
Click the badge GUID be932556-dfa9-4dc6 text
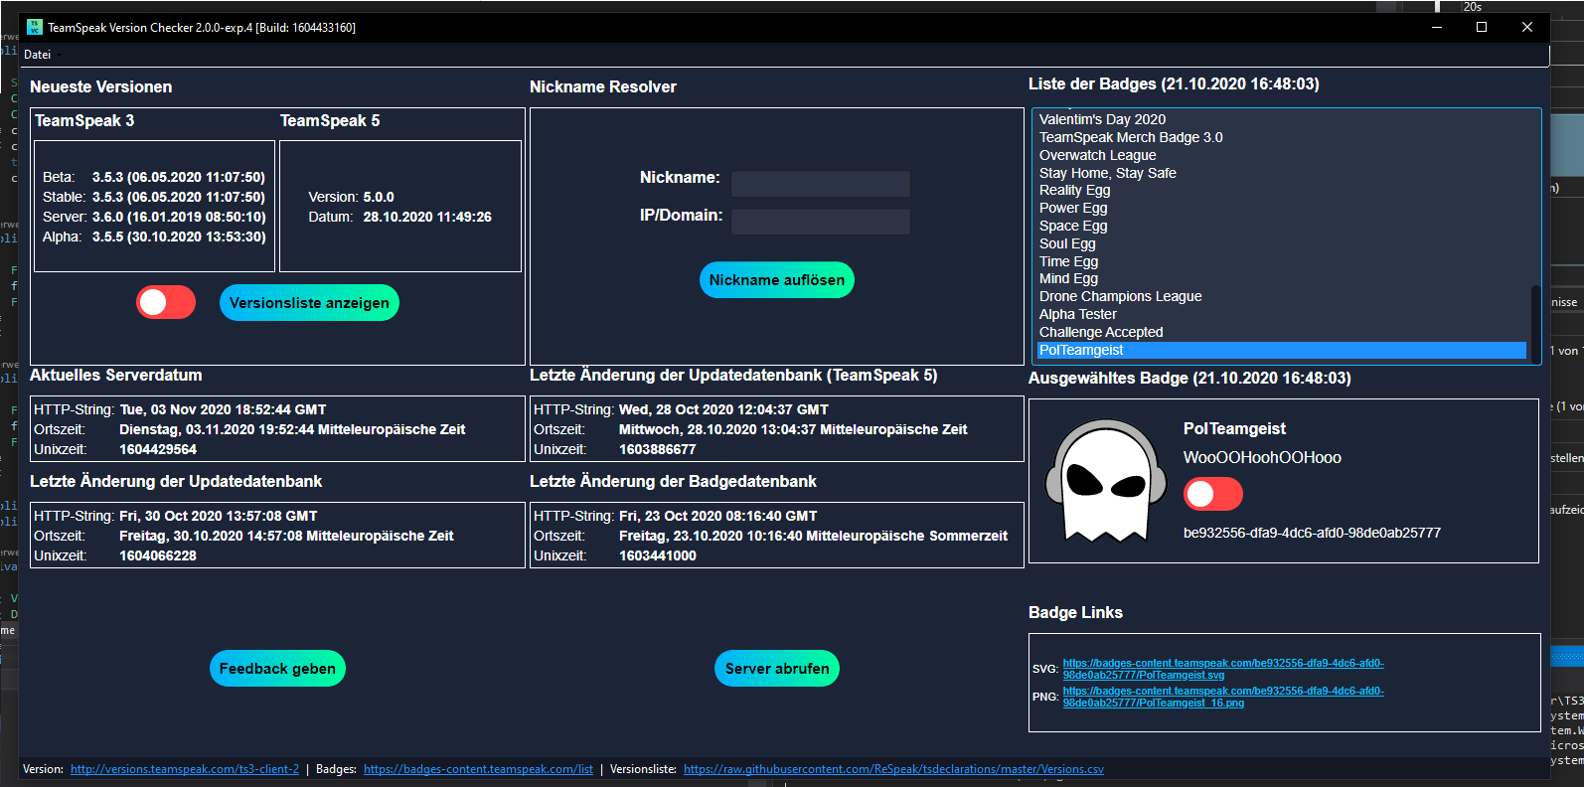pos(1312,533)
